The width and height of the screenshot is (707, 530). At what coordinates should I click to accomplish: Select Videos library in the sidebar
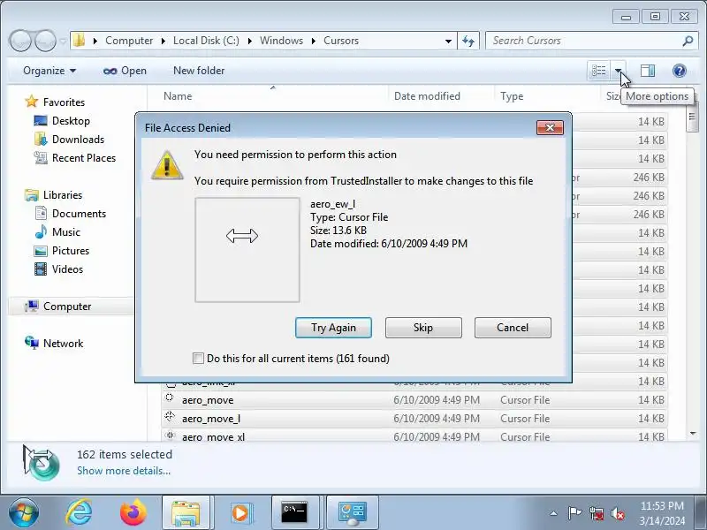point(67,269)
